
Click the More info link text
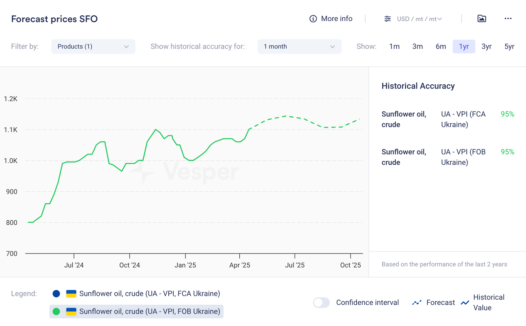pyautogui.click(x=337, y=19)
